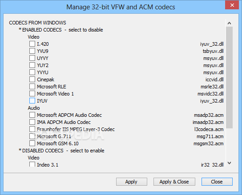
Task: Click the Close button at bottom
Action: [217, 182]
